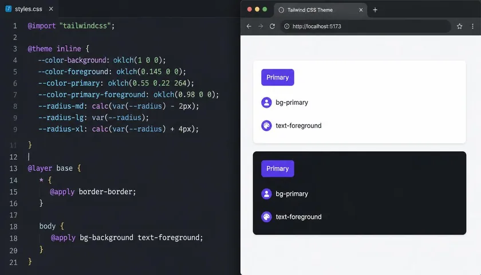
Task: Click line number 13 in the gutter
Action: click(13, 168)
